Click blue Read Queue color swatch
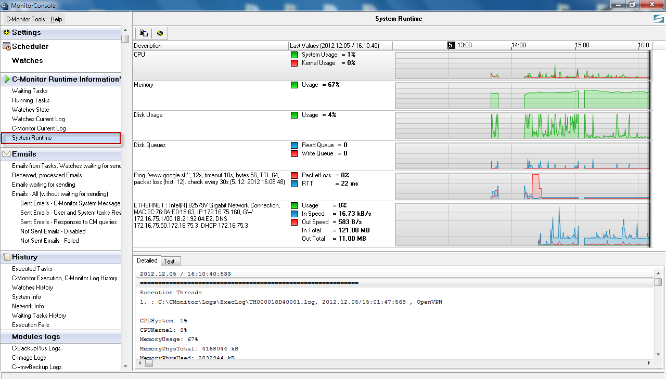 pos(294,145)
